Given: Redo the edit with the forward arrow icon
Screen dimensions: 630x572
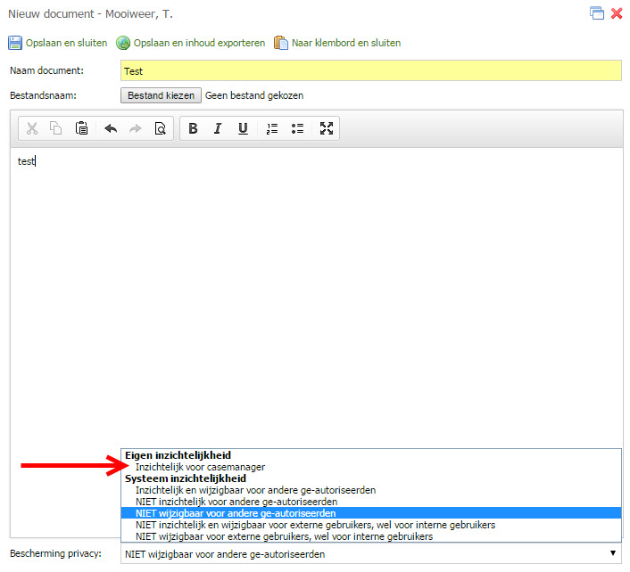Looking at the screenshot, I should 136,128.
